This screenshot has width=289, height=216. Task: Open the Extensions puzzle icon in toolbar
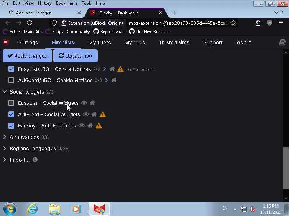click(x=258, y=23)
